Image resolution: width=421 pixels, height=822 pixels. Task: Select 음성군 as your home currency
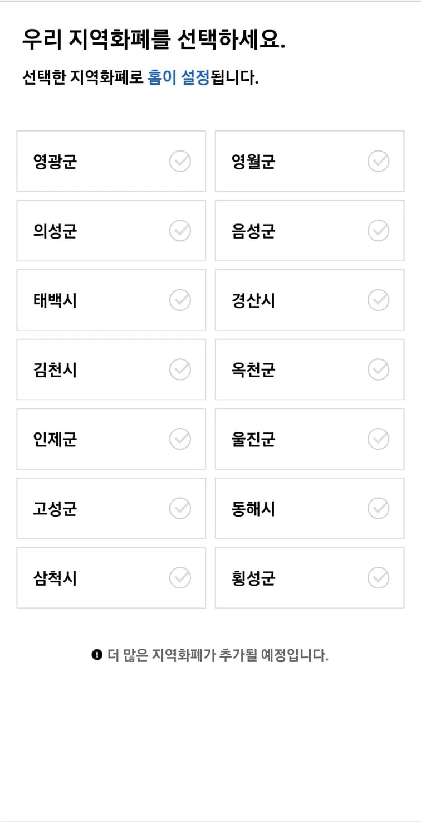tap(309, 231)
